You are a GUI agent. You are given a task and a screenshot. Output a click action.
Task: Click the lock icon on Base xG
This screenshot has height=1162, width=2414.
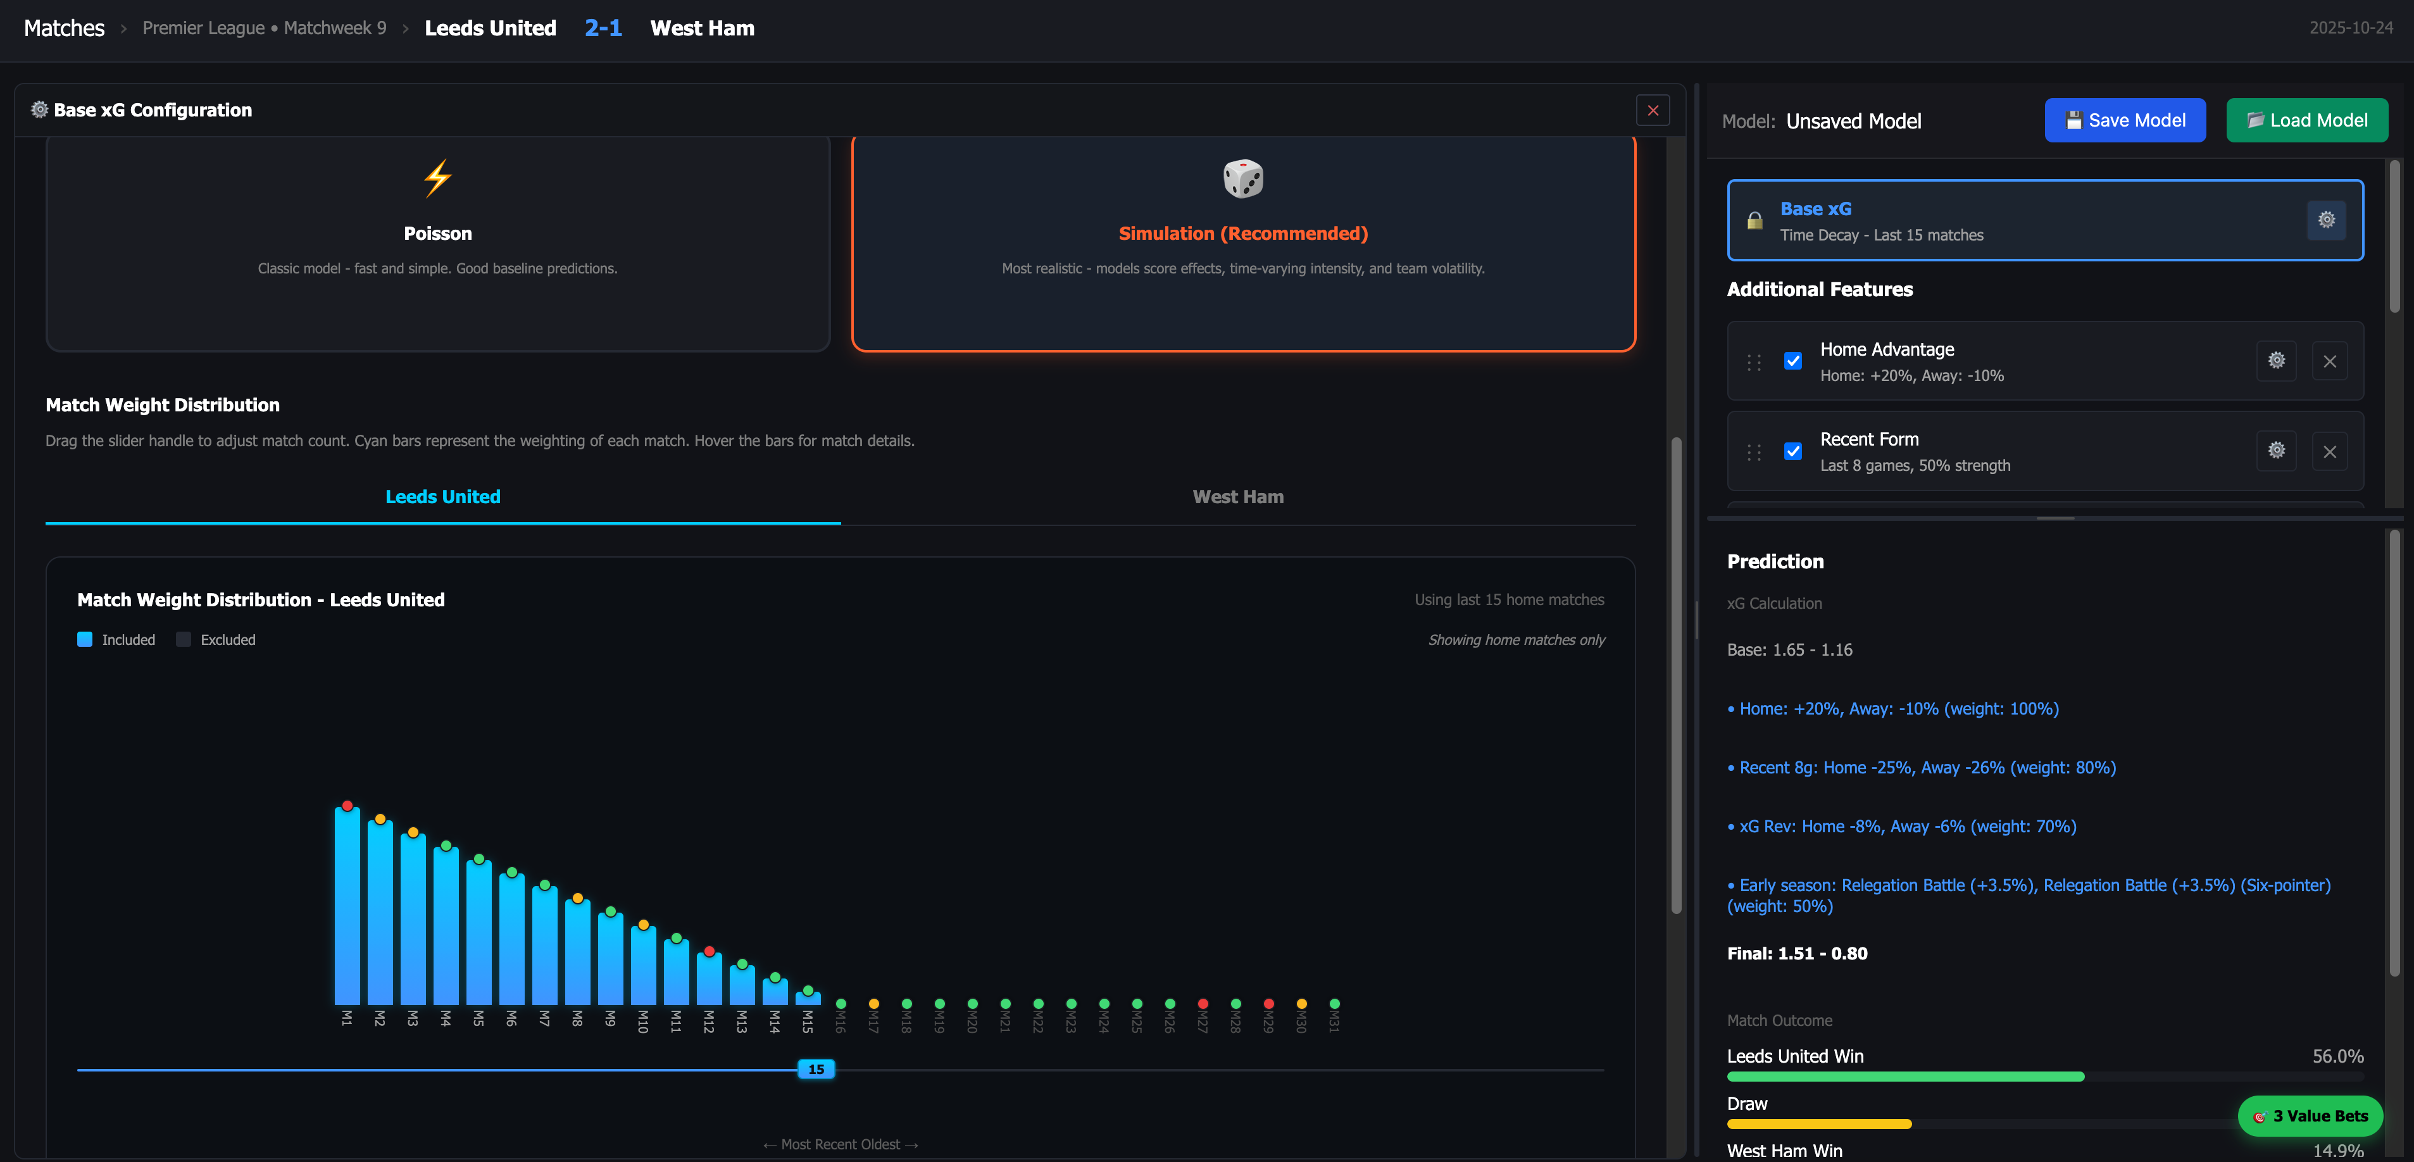(x=1754, y=220)
